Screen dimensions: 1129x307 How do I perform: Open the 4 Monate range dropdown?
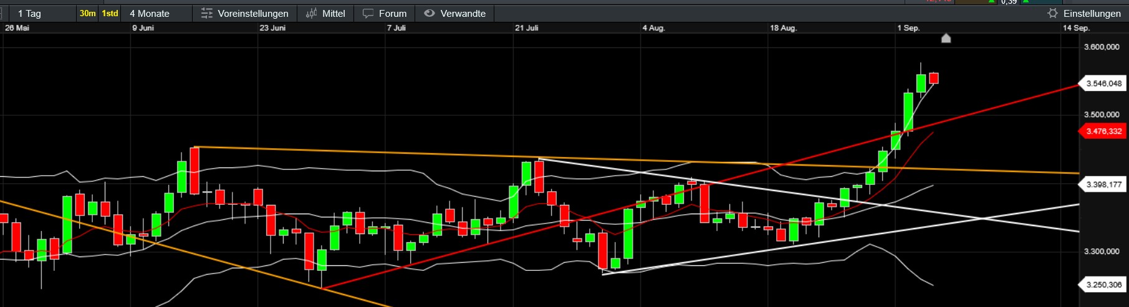pos(157,13)
